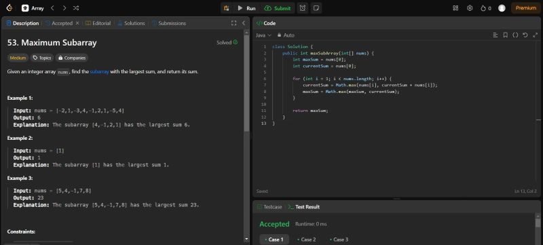Expand the Companies locked tag
Viewport: 543px width, 245px height.
coord(72,58)
